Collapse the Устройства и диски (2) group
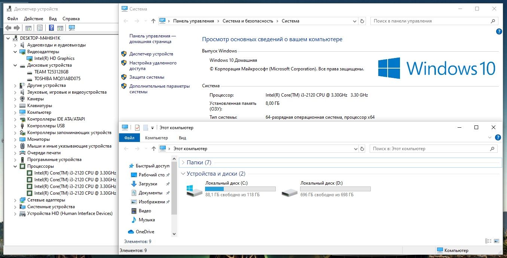Viewport: 507px width, 258px height. [183, 174]
